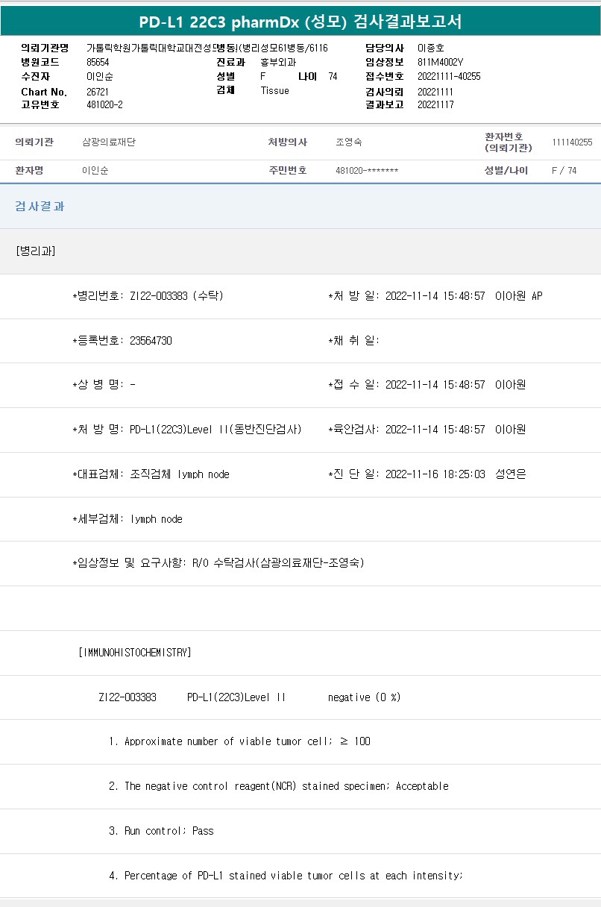The width and height of the screenshot is (601, 907).
Task: Select the negative (0 %) result
Action: pos(364,697)
